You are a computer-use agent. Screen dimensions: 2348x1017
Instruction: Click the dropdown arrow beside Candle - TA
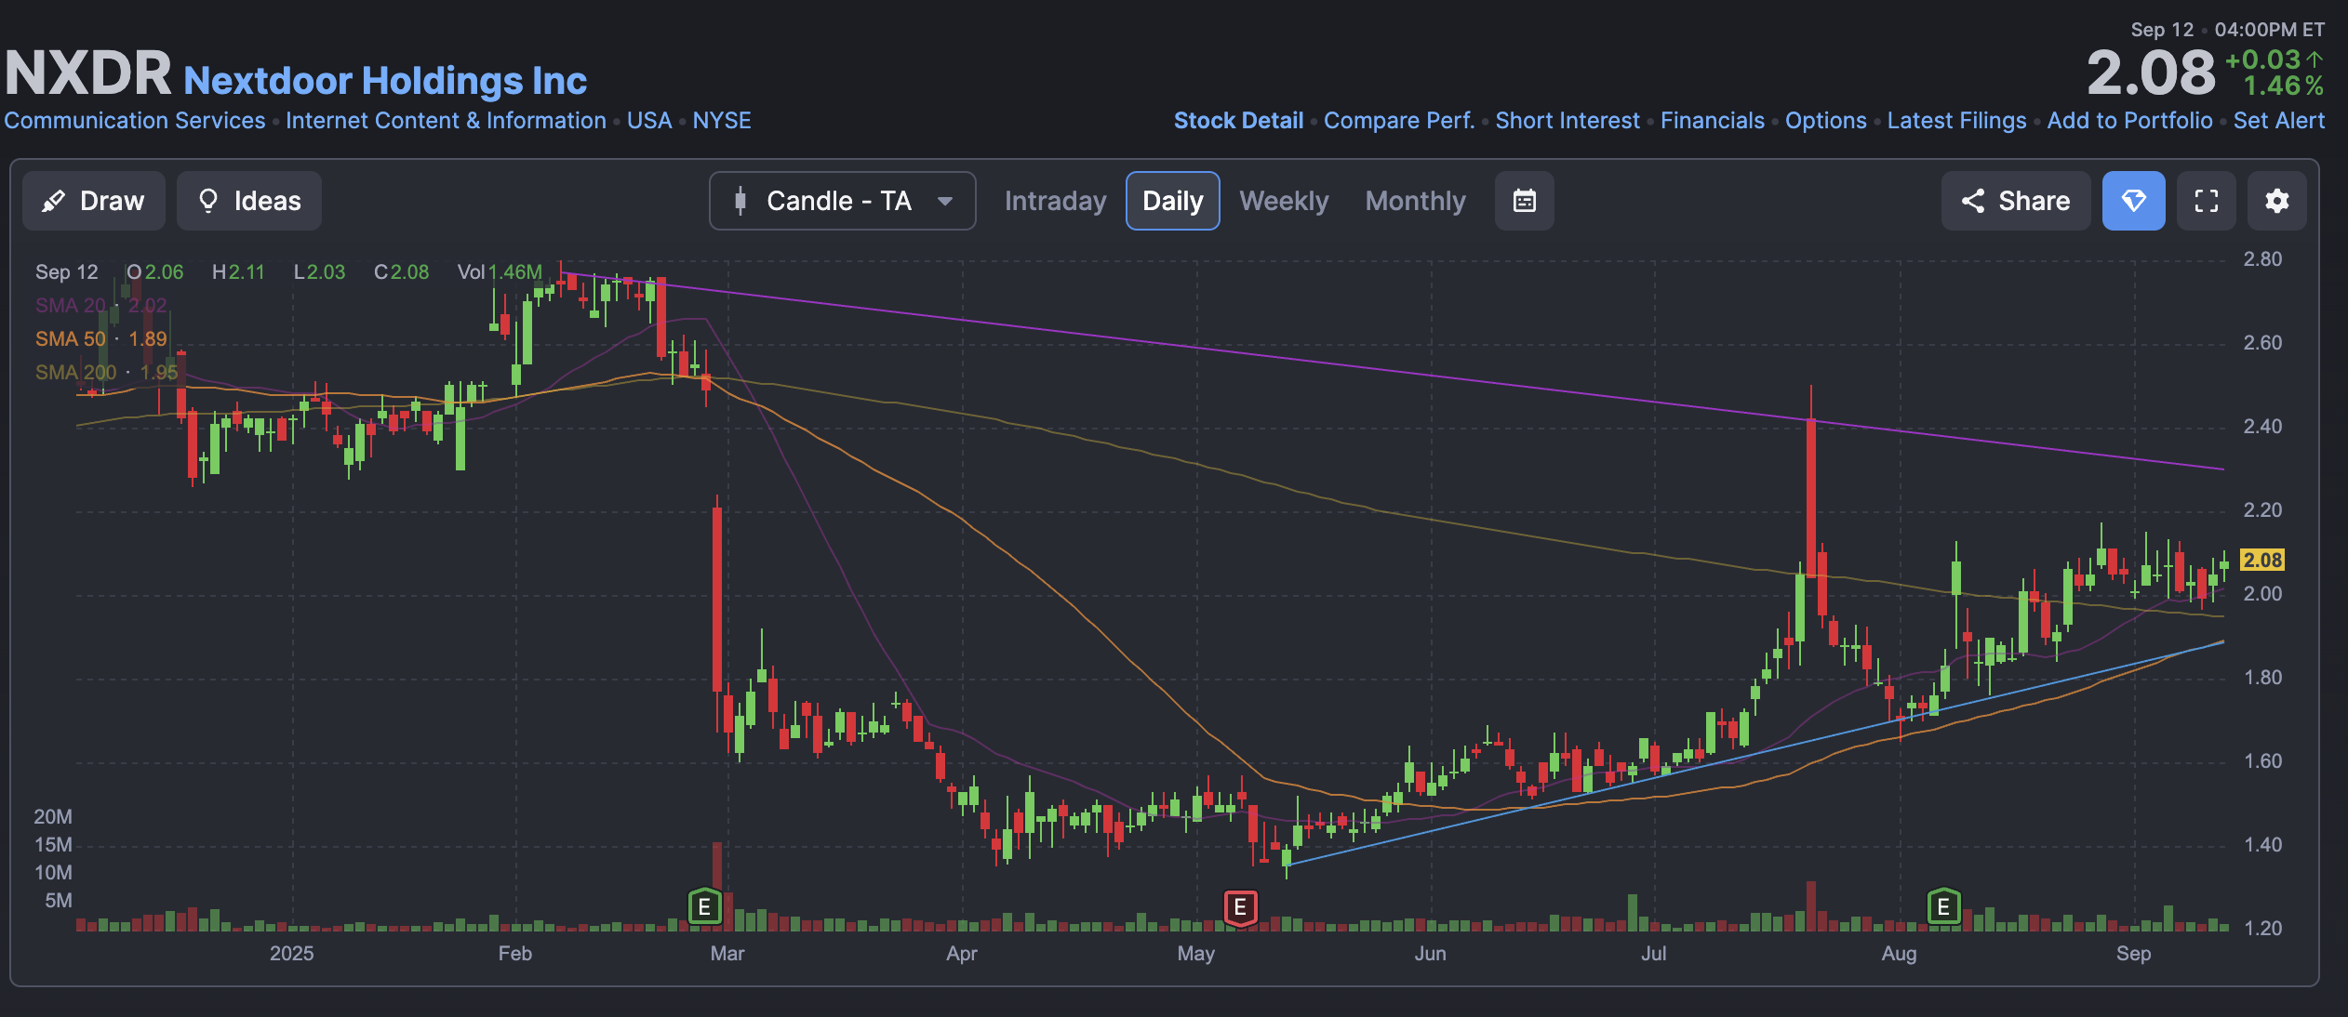945,201
